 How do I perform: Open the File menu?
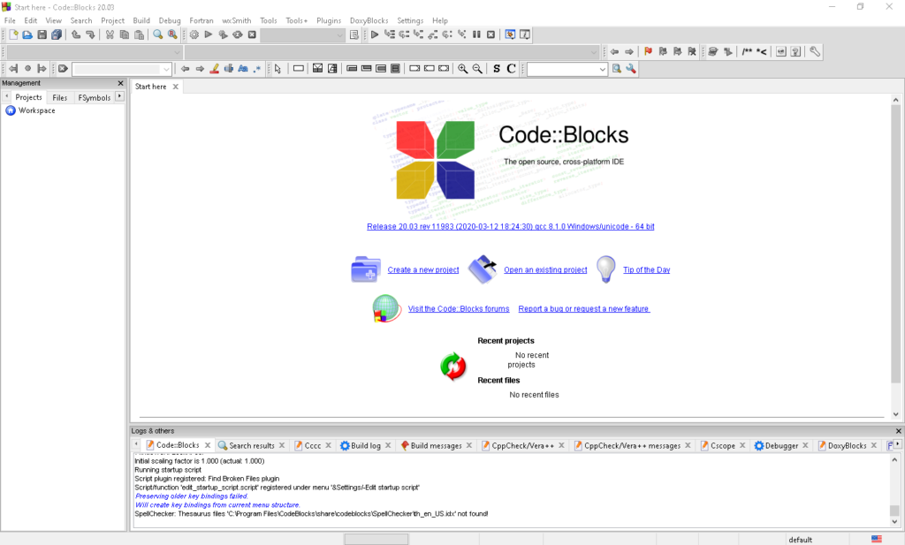pos(10,20)
